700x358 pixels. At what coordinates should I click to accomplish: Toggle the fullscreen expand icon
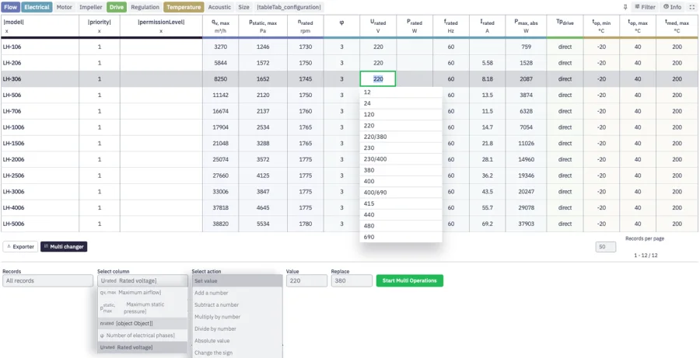pos(692,7)
